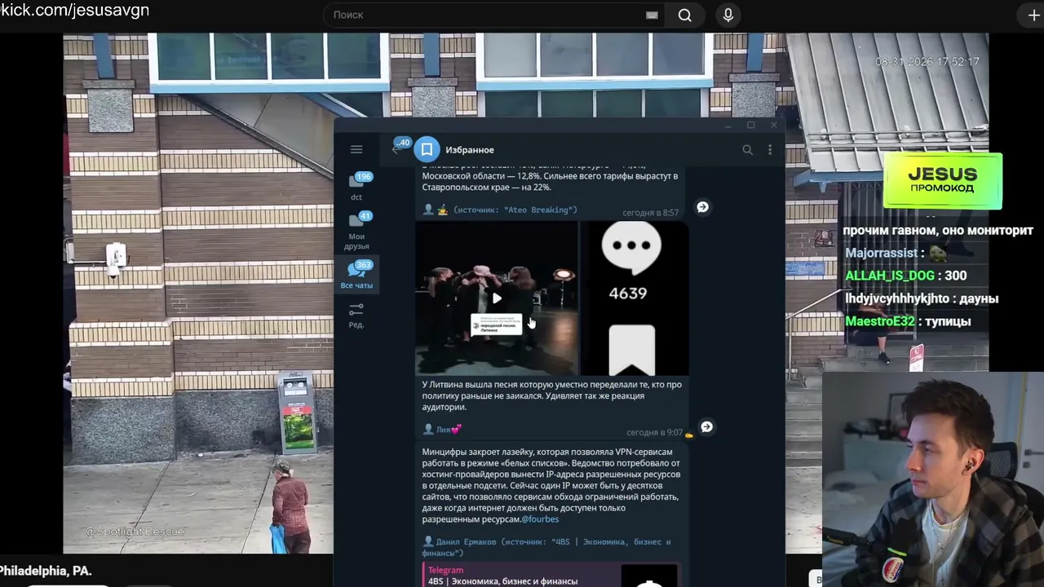
Task: Open Ред. folder editing settings
Action: click(356, 316)
